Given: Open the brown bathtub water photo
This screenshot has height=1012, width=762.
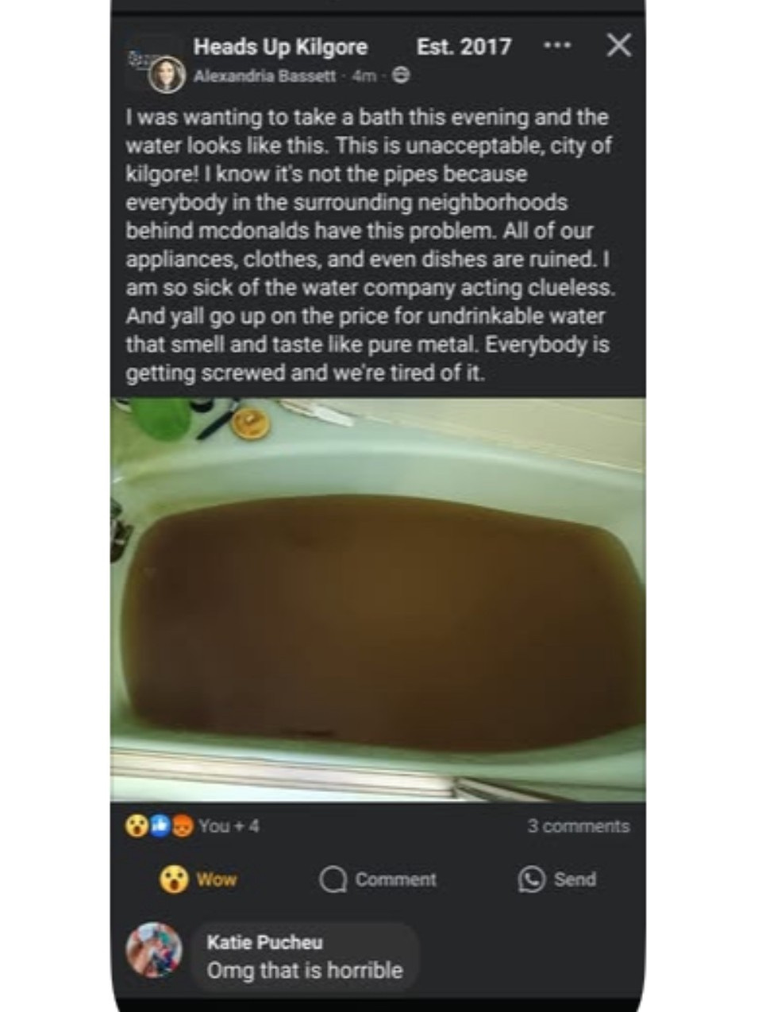Looking at the screenshot, I should coord(378,600).
